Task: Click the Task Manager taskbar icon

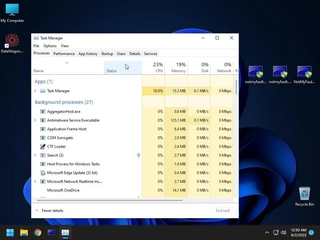Action: [65, 232]
